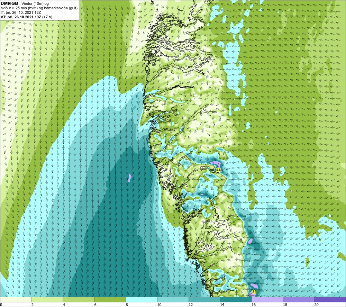The image size is (346, 307).
Task: Click the legend scale label 8
Action: (127, 305)
